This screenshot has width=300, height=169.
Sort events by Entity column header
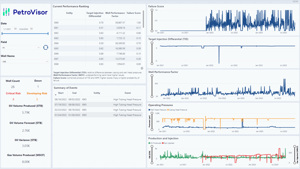coord(97,93)
